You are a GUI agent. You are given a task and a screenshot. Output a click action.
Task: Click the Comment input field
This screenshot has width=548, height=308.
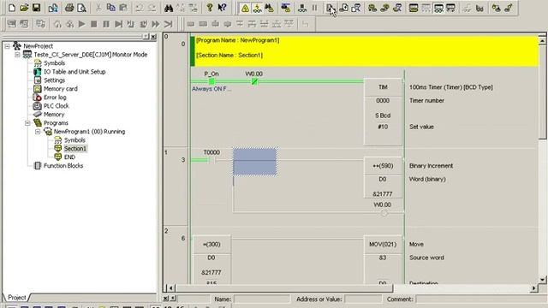point(481,299)
